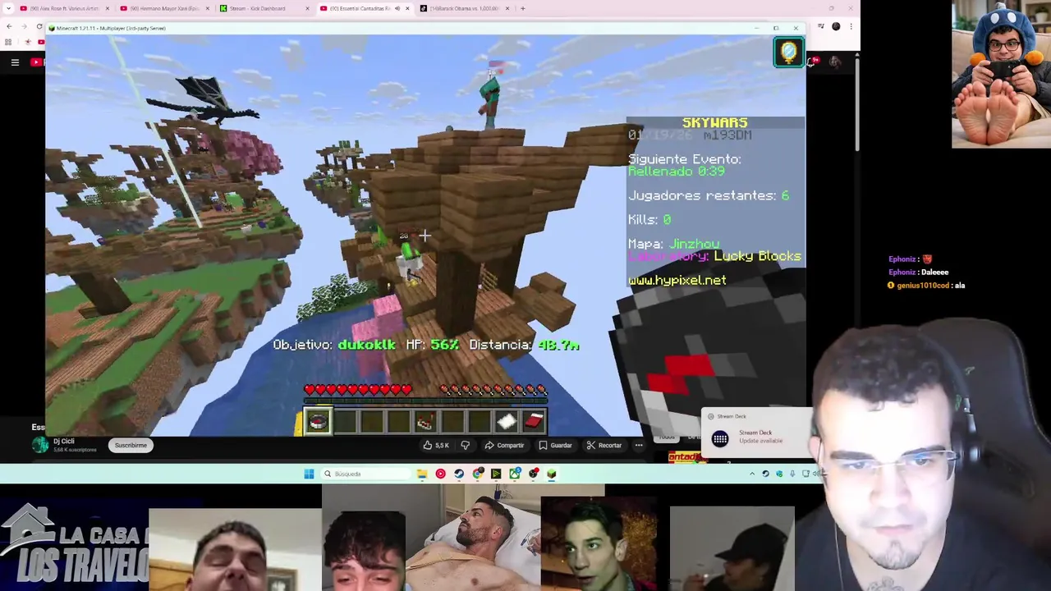Open the Minecraft block icon in taskbar

552,474
